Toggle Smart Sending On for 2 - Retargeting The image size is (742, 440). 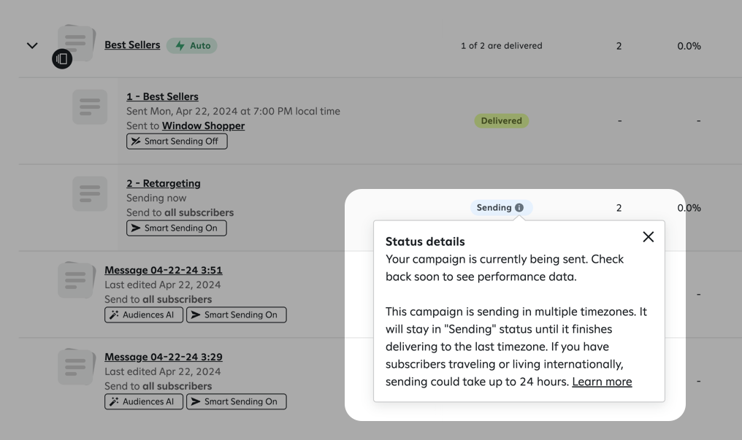pyautogui.click(x=176, y=228)
